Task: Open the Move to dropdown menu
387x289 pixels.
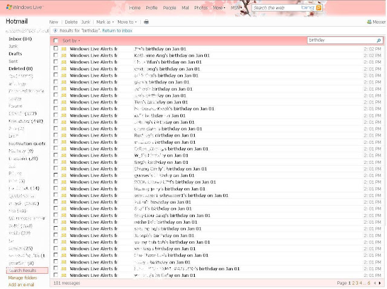Action: [x=127, y=22]
